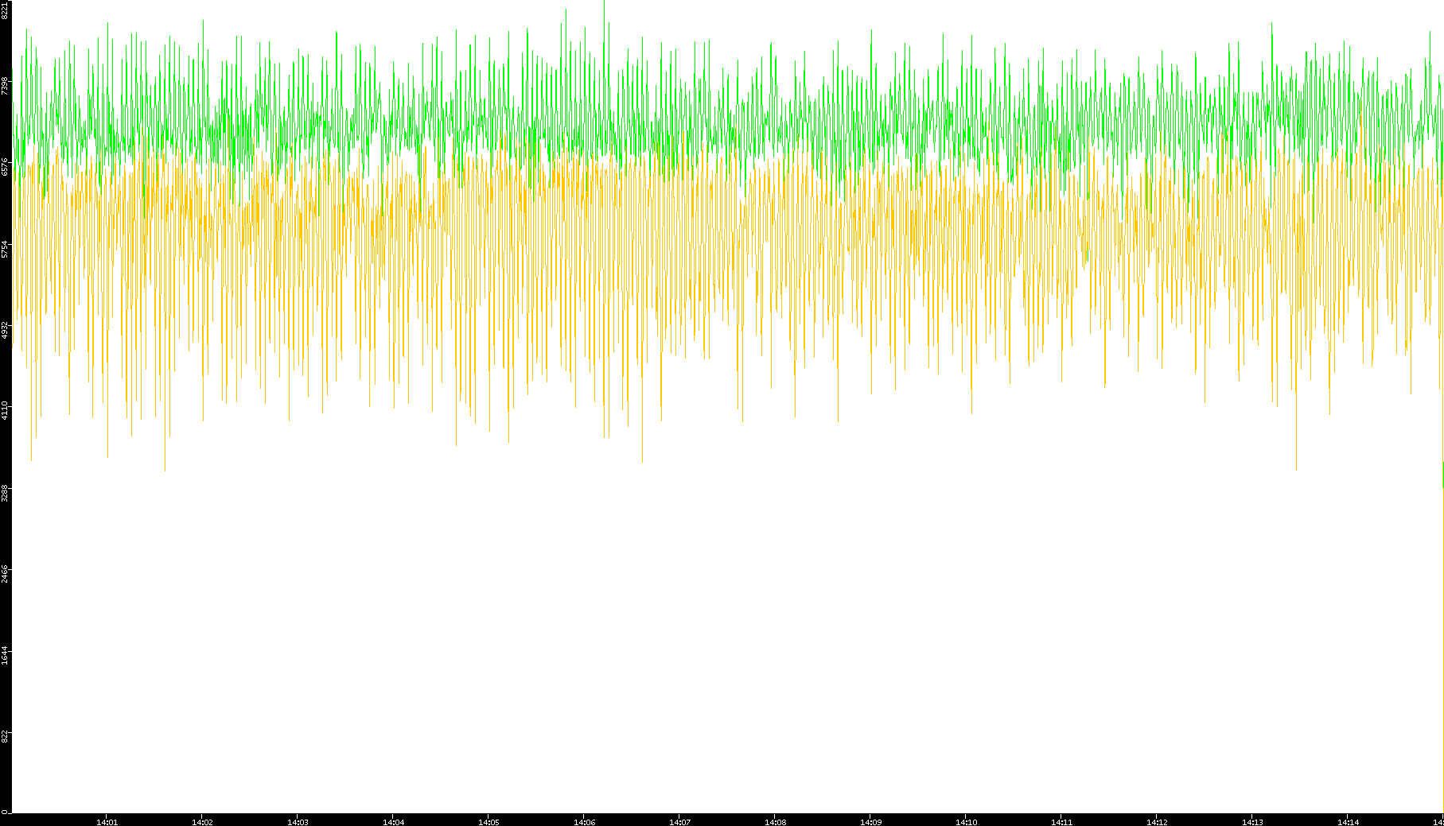Click the 14:09 time label

tap(870, 822)
